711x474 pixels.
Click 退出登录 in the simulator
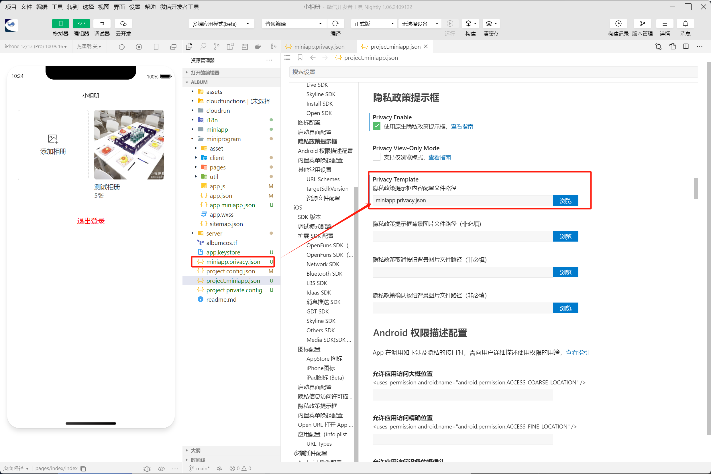click(x=91, y=221)
